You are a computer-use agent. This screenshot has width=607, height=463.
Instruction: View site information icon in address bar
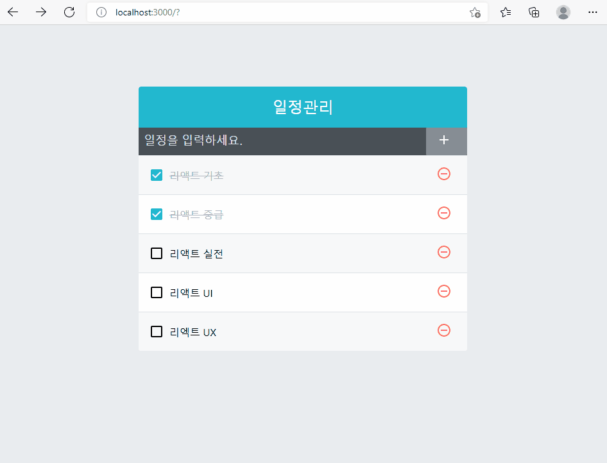click(101, 12)
